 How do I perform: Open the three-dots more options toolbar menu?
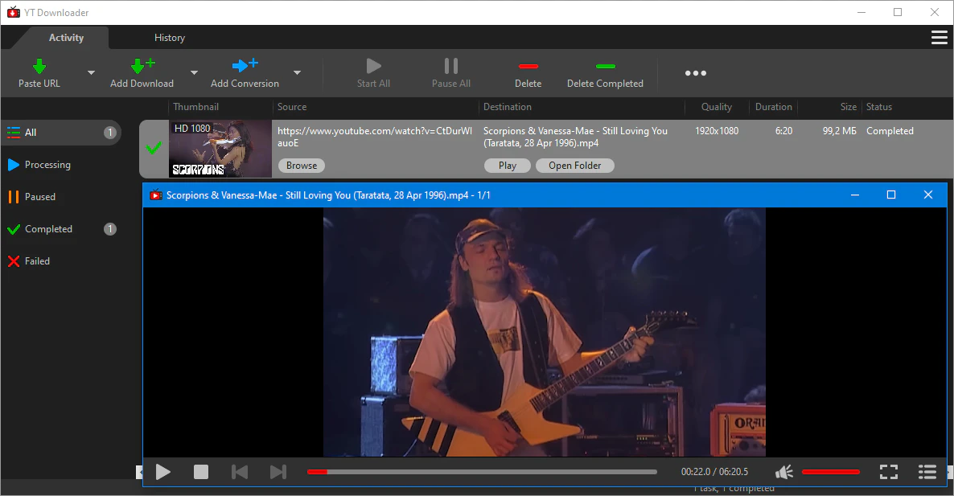point(696,73)
